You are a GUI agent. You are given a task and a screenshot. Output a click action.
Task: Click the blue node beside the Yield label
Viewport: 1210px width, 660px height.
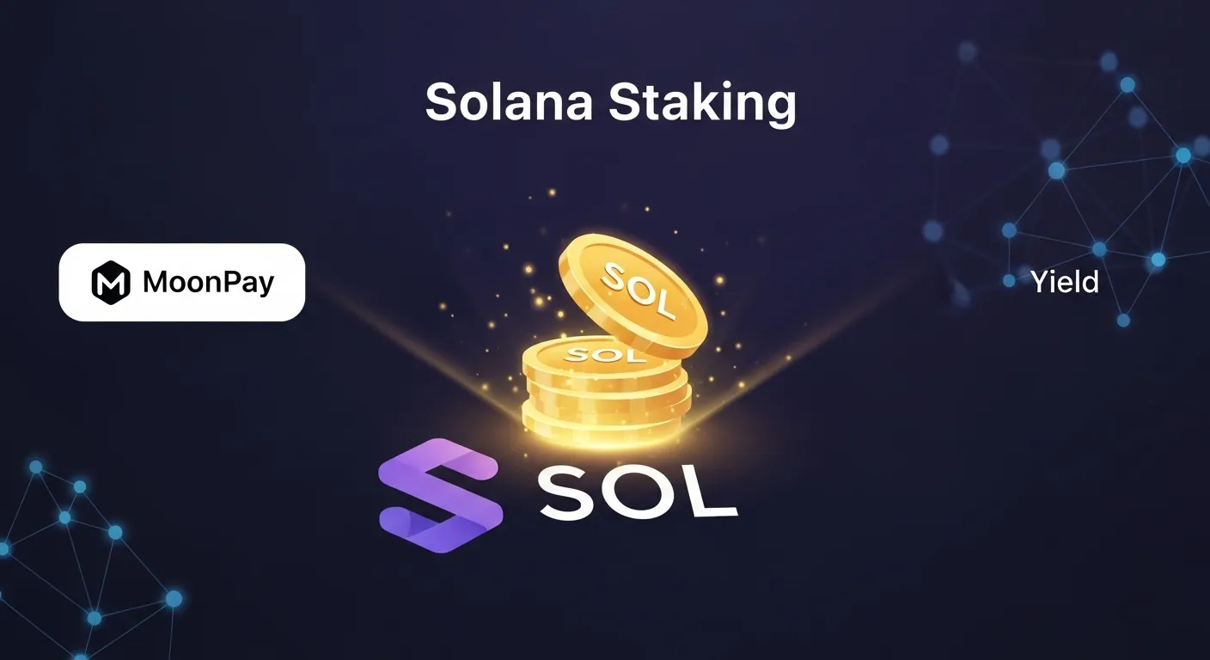[1009, 281]
